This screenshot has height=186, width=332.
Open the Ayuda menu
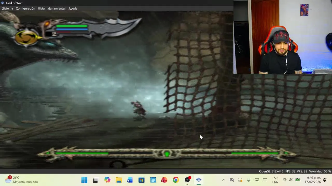pyautogui.click(x=73, y=9)
